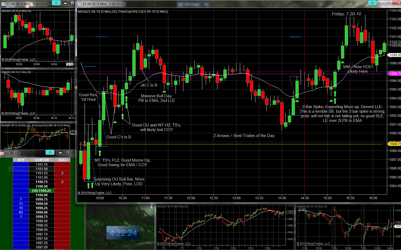Toggle the L link button on 3 Min chart
Viewport: 401px width, 250px height.
(56, 3)
